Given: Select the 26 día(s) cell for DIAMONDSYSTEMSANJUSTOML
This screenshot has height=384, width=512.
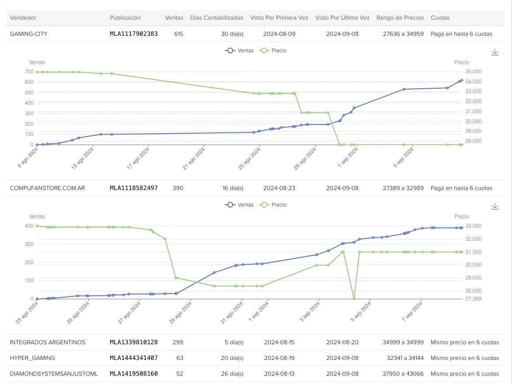Looking at the screenshot, I should click(x=232, y=374).
